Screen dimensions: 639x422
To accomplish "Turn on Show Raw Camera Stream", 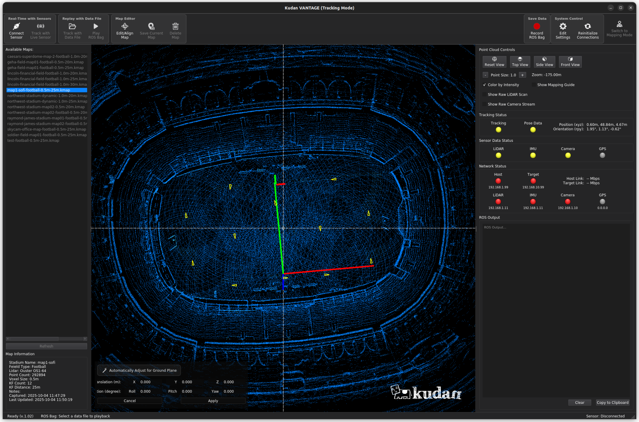I will [x=484, y=104].
